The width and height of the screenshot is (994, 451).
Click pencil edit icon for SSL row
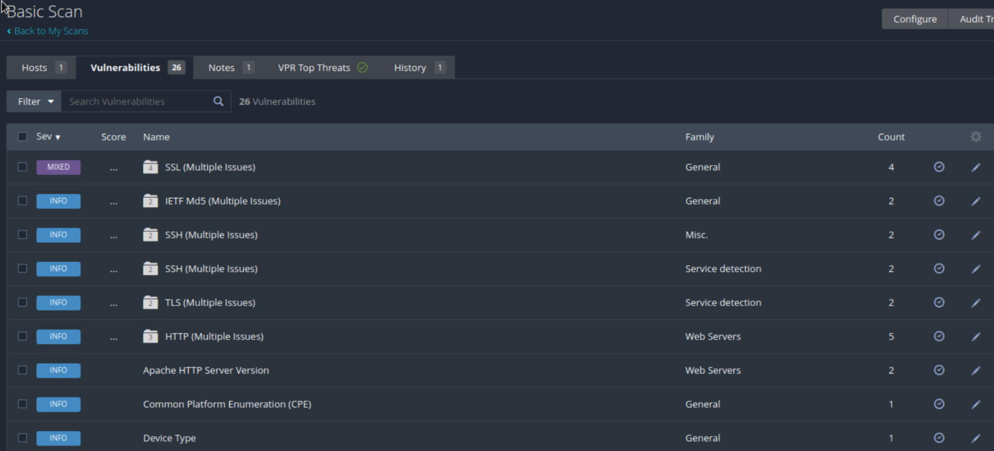[x=976, y=167]
